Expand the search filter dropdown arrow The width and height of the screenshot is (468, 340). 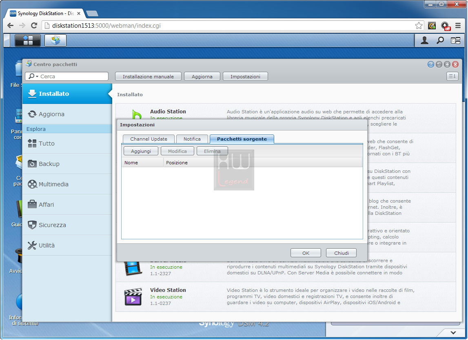tap(37, 77)
